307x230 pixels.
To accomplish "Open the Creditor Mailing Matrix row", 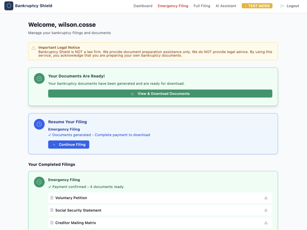I will pos(160,223).
